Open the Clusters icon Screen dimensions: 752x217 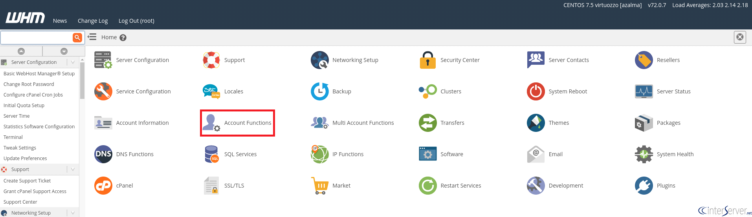[427, 91]
